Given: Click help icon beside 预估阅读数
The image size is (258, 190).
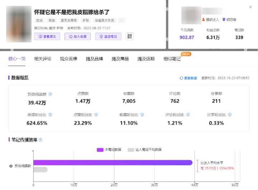Looking at the screenshot, I should (x=51, y=94).
